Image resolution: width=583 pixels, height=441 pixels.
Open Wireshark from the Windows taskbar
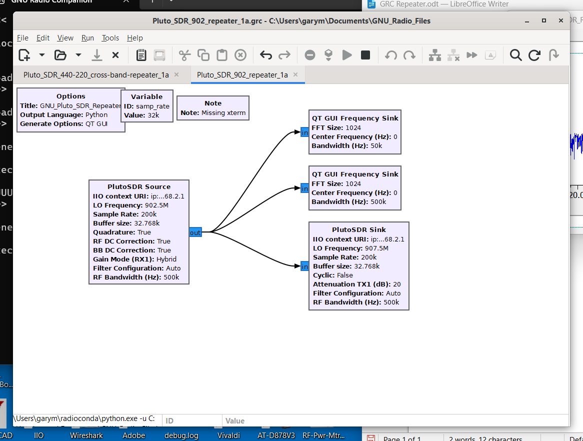tap(86, 435)
